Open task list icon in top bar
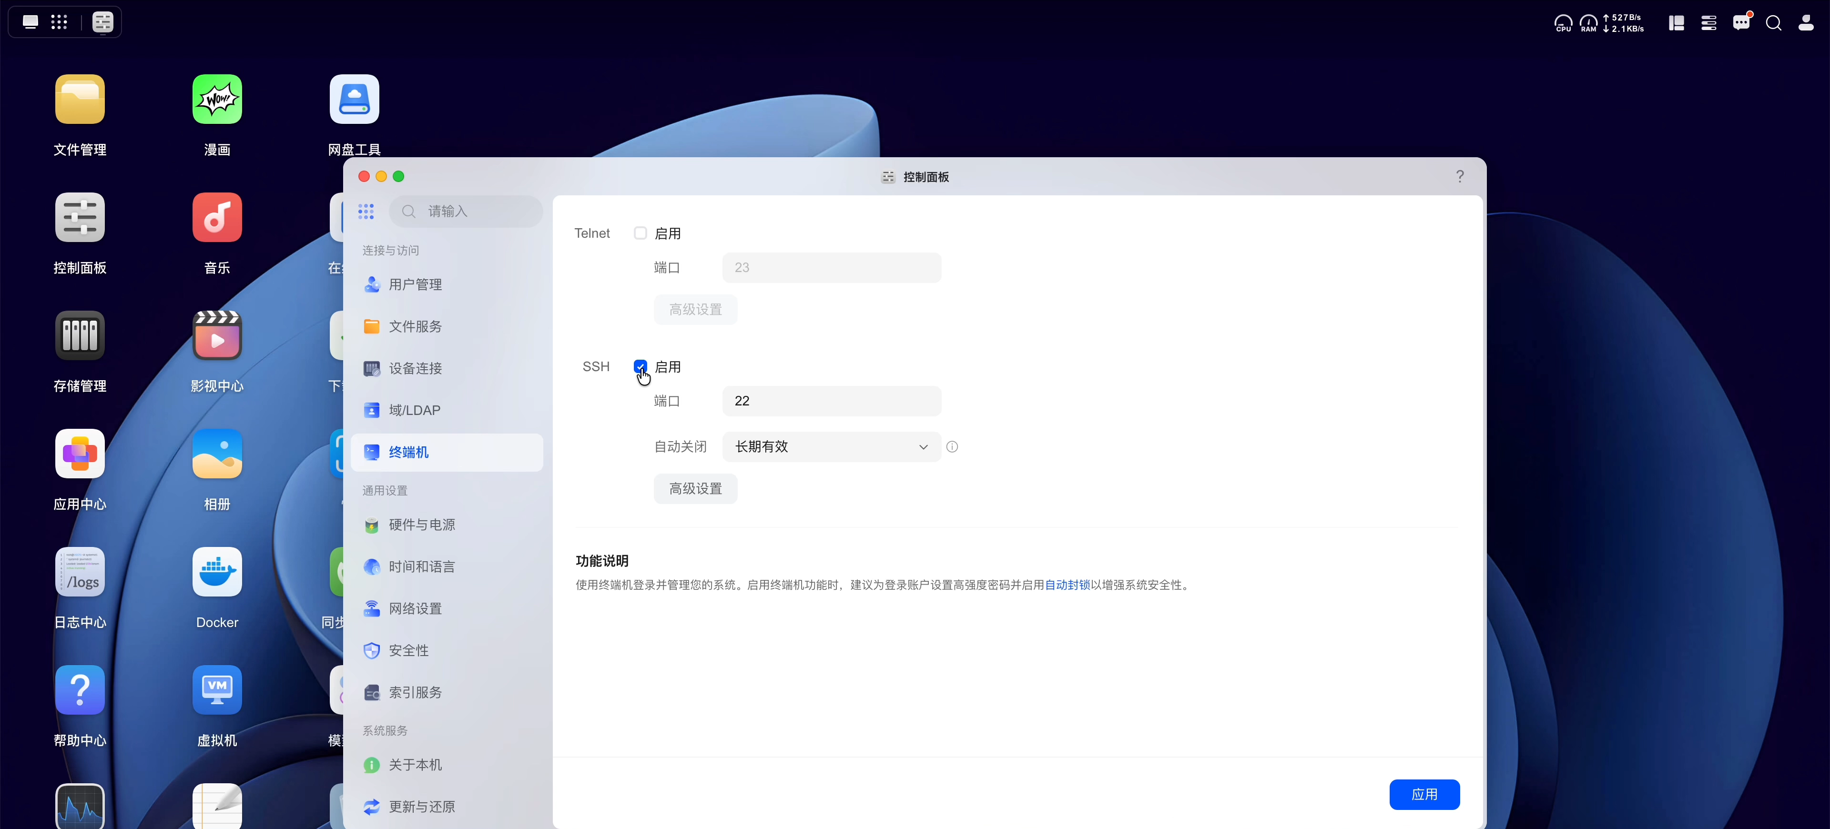This screenshot has height=829, width=1830. [x=1708, y=23]
